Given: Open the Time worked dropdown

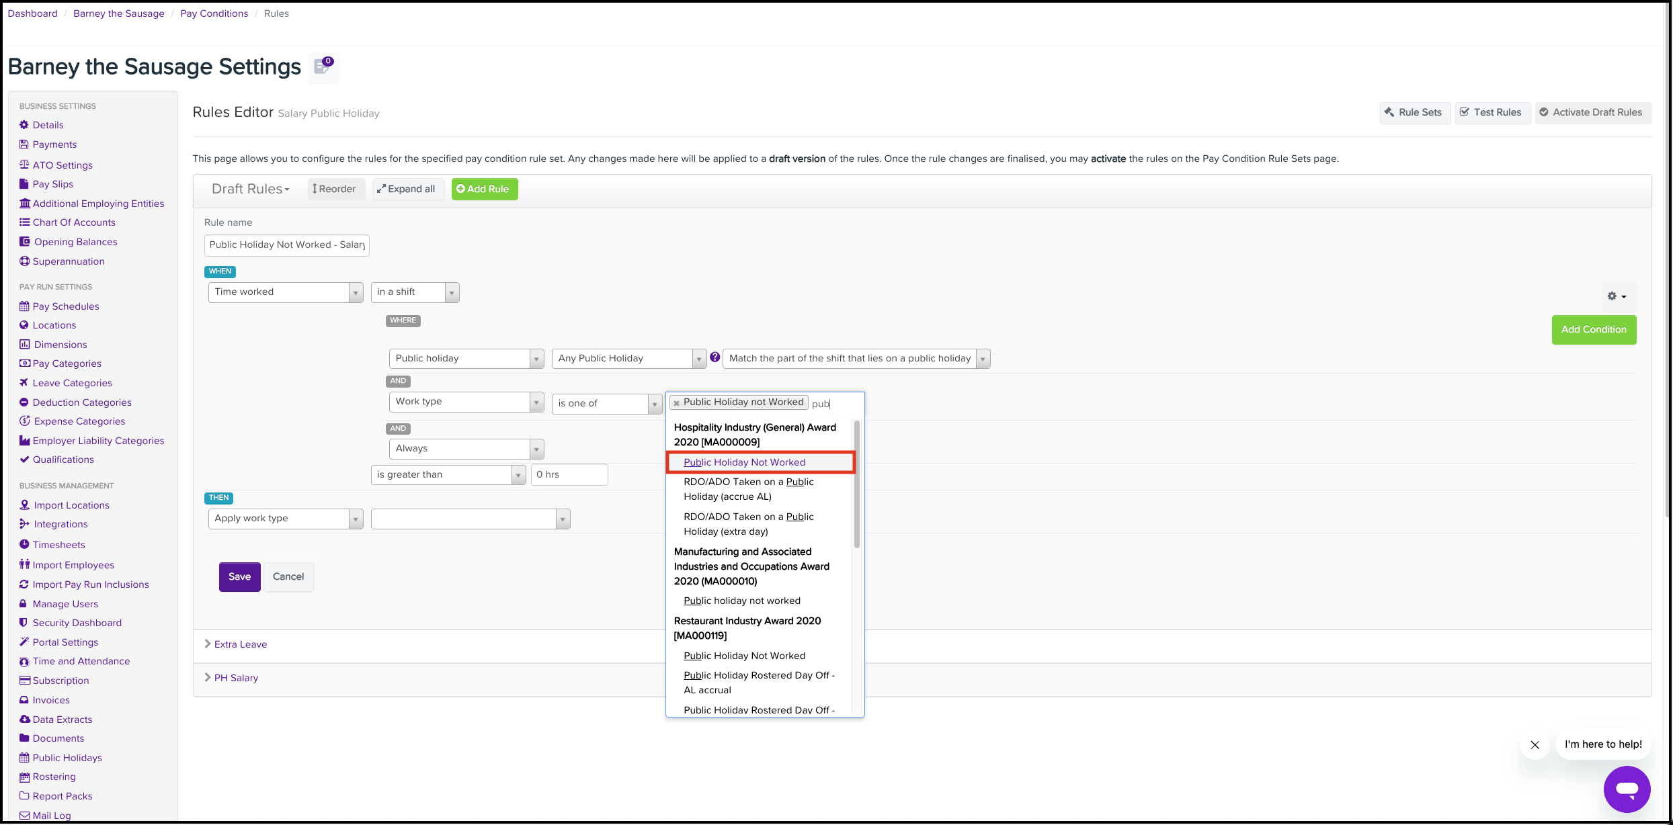Looking at the screenshot, I should click(286, 292).
